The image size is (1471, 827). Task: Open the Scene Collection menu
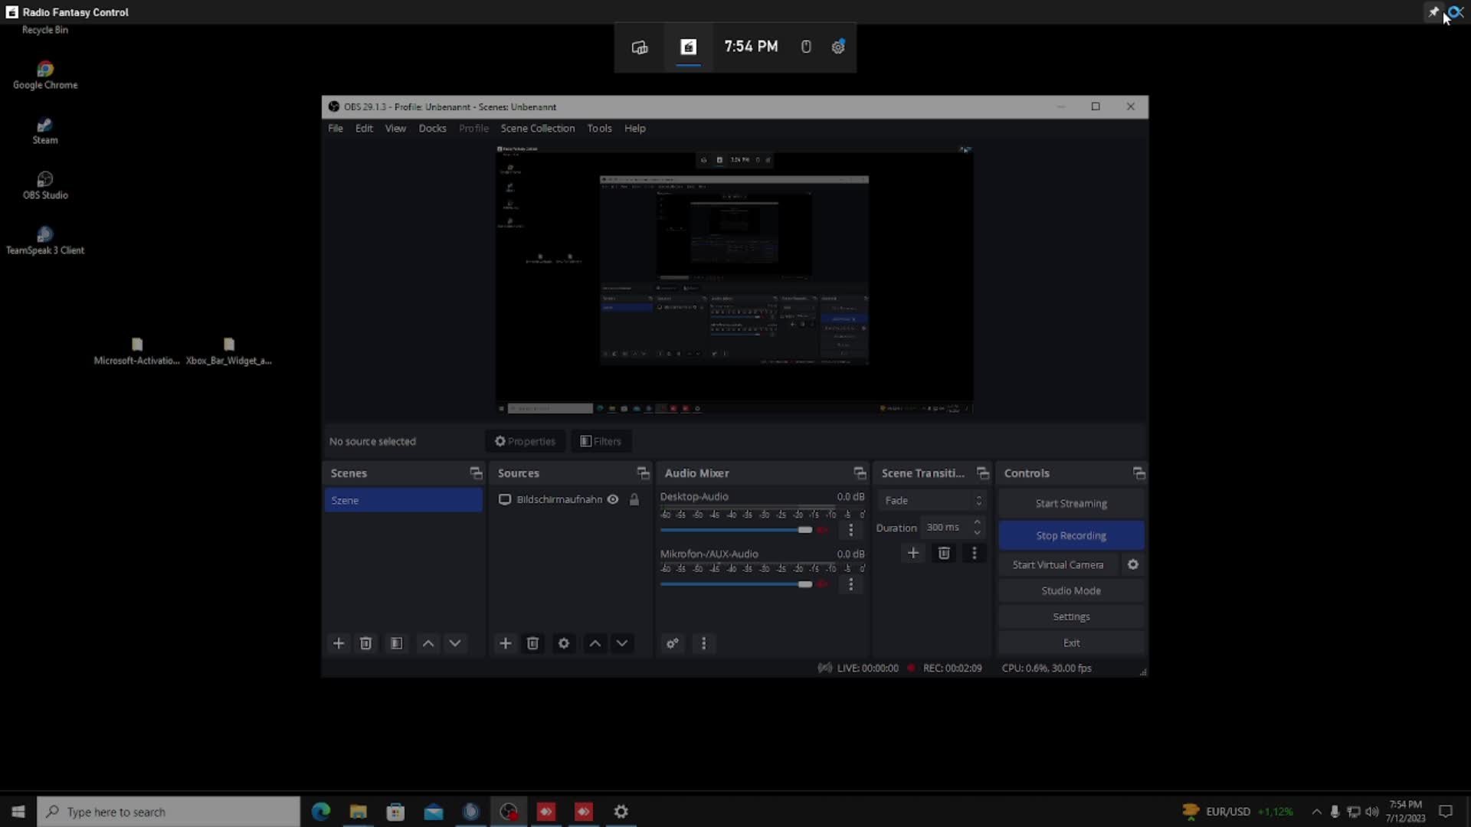538,128
